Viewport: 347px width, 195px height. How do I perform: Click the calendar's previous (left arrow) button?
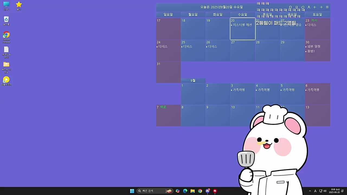tap(315, 7)
